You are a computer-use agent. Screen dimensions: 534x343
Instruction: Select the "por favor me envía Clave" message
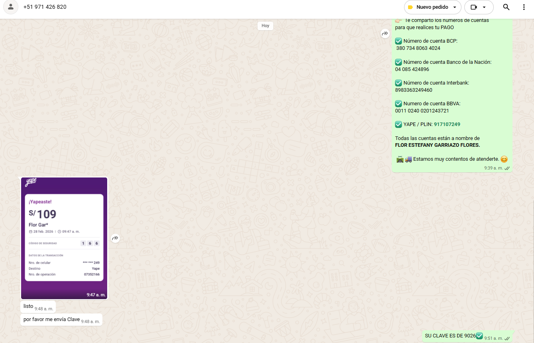[x=52, y=319]
